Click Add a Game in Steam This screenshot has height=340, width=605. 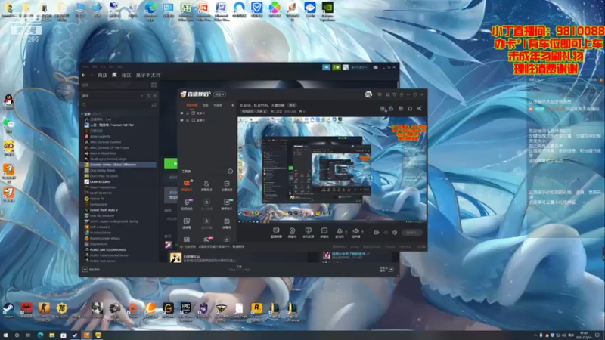[x=92, y=270]
